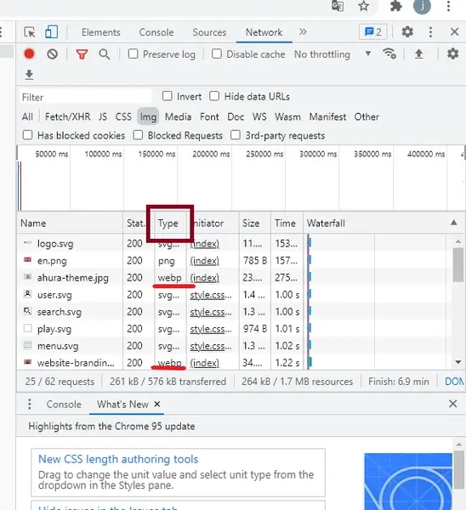Check Blocked Requests checkbox
466x510 pixels.
(x=138, y=134)
